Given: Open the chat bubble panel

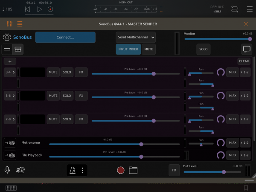Looking at the screenshot, I should click(x=247, y=49).
